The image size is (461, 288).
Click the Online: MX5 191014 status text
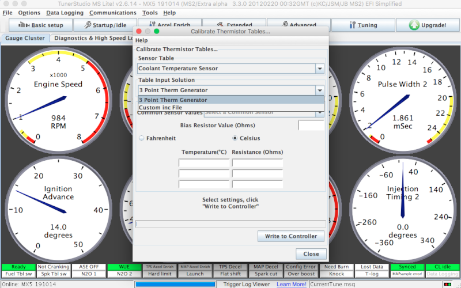(x=29, y=284)
